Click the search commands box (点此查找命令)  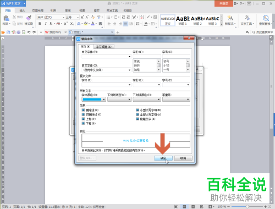click(263, 32)
